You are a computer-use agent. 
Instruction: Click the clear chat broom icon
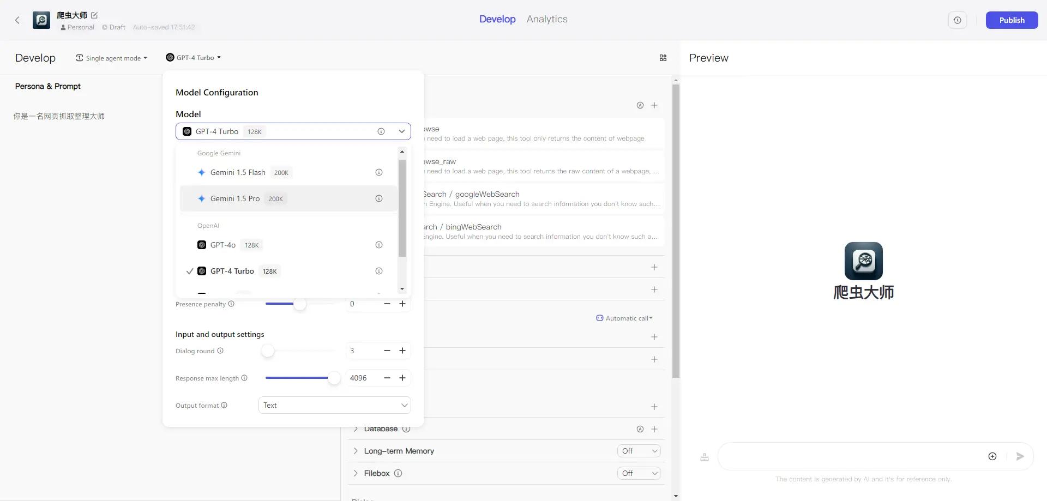click(705, 457)
